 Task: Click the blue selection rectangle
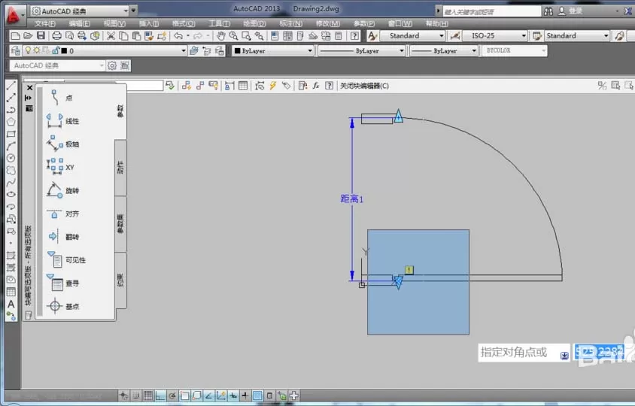coord(418,282)
